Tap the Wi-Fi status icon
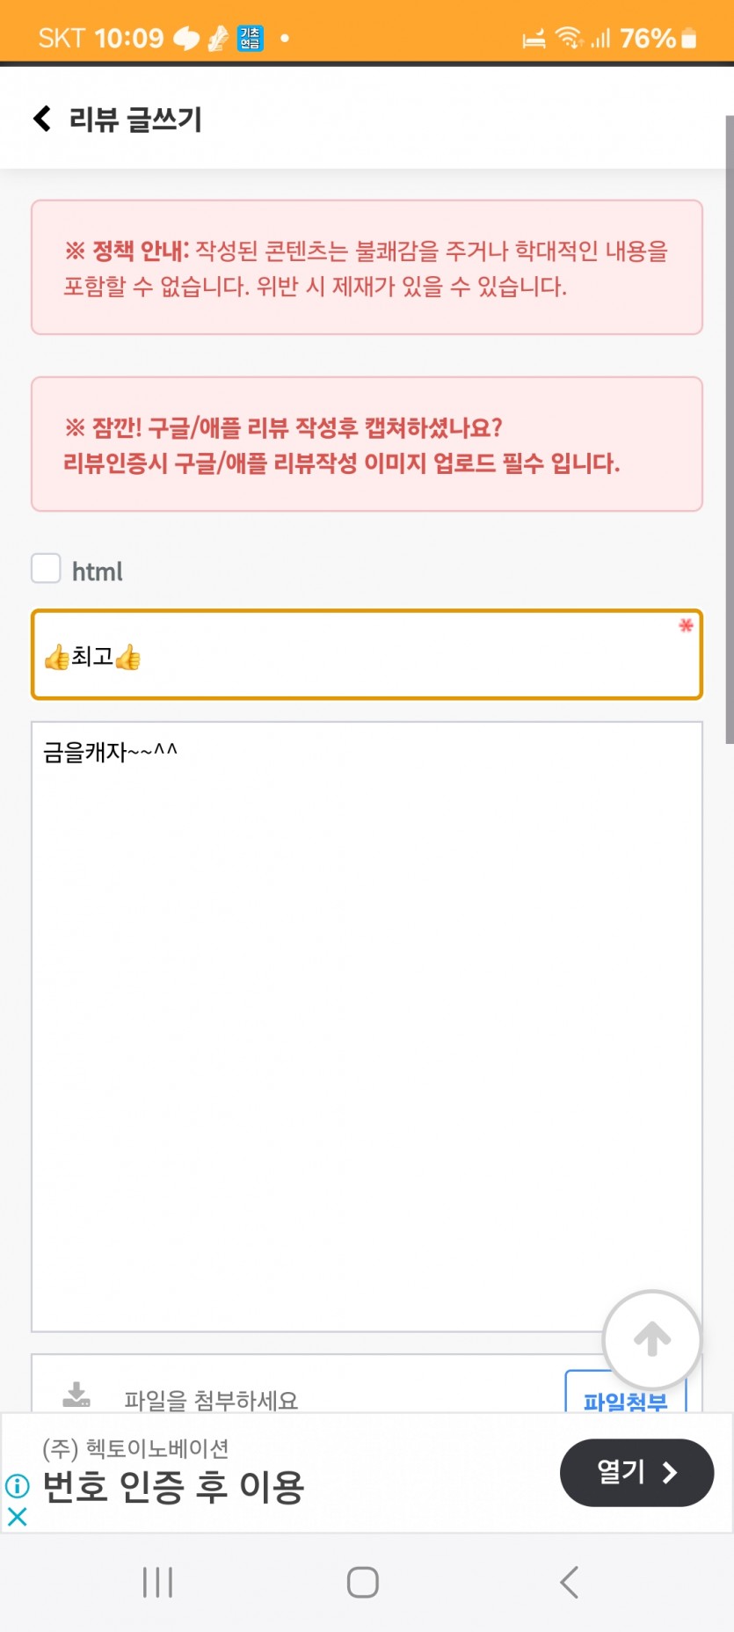 [x=569, y=38]
